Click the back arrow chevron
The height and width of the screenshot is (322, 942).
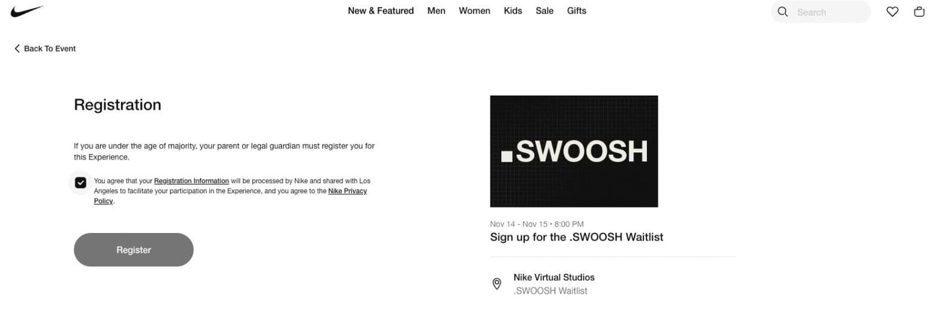click(17, 48)
